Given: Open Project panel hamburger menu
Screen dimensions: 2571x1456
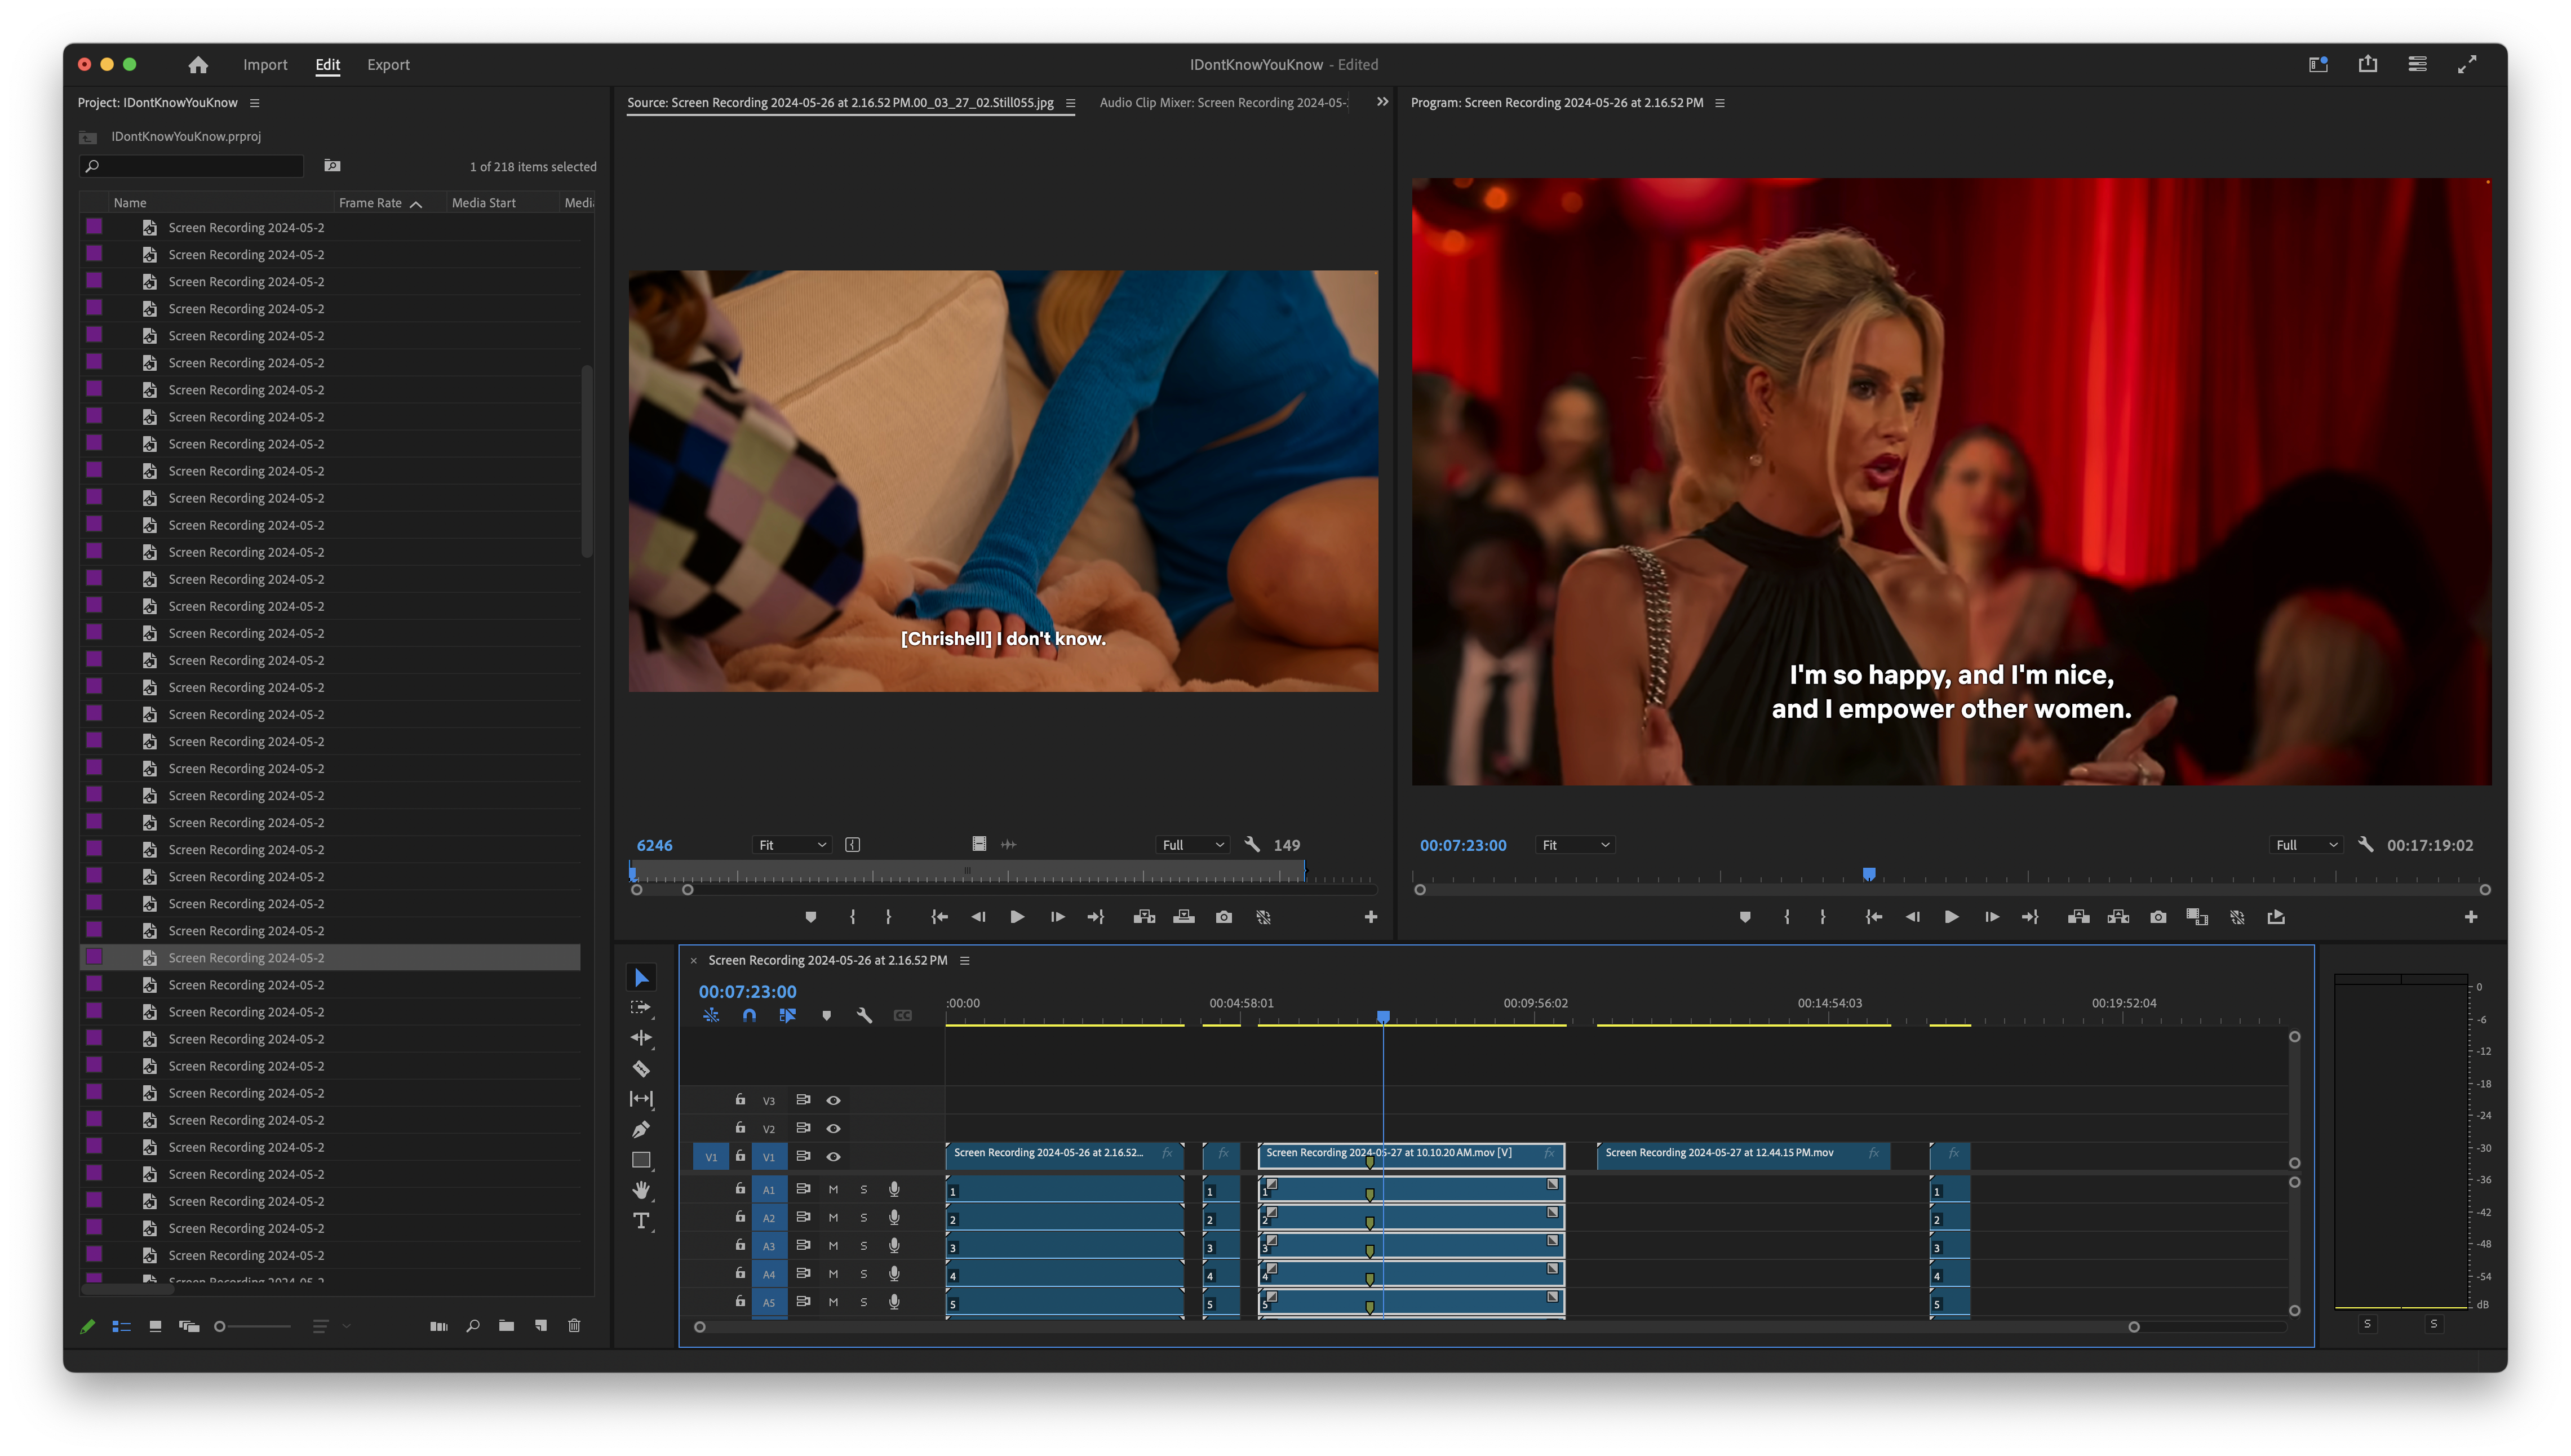Looking at the screenshot, I should [x=255, y=102].
